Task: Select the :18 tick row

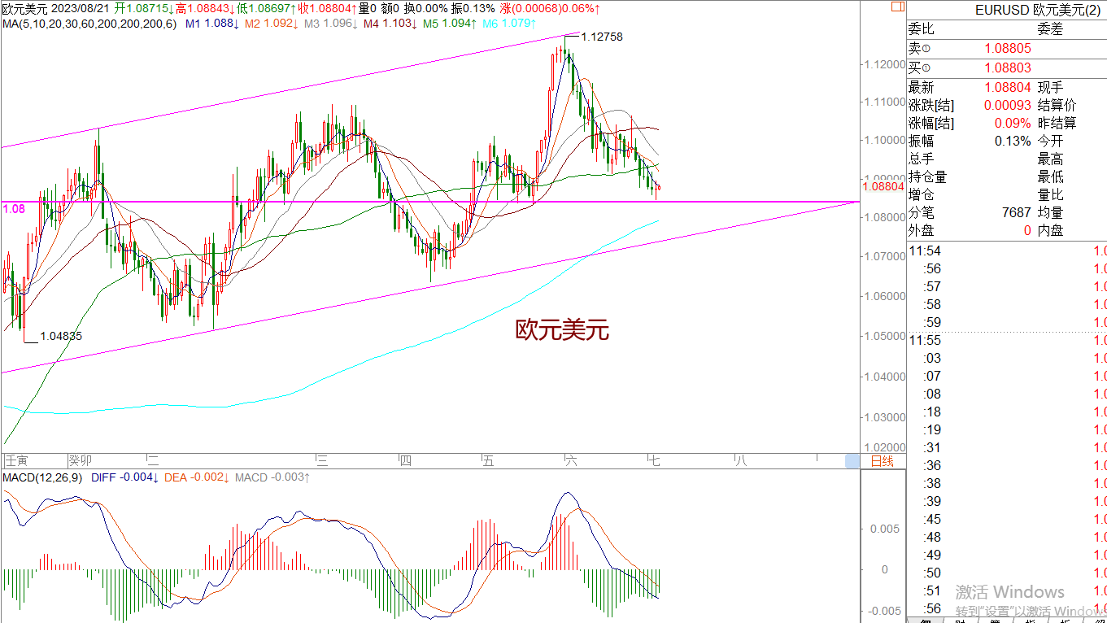Action: pyautogui.click(x=1007, y=412)
